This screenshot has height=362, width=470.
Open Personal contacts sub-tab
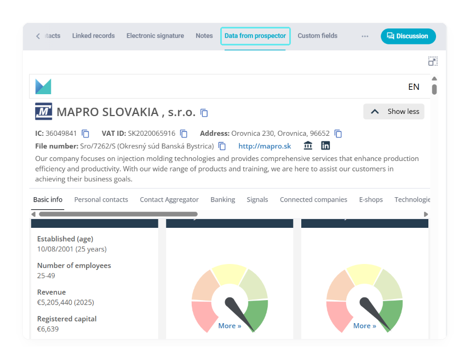(101, 199)
